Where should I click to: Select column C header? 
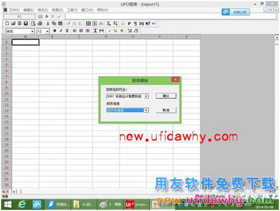pyautogui.click(x=79, y=36)
